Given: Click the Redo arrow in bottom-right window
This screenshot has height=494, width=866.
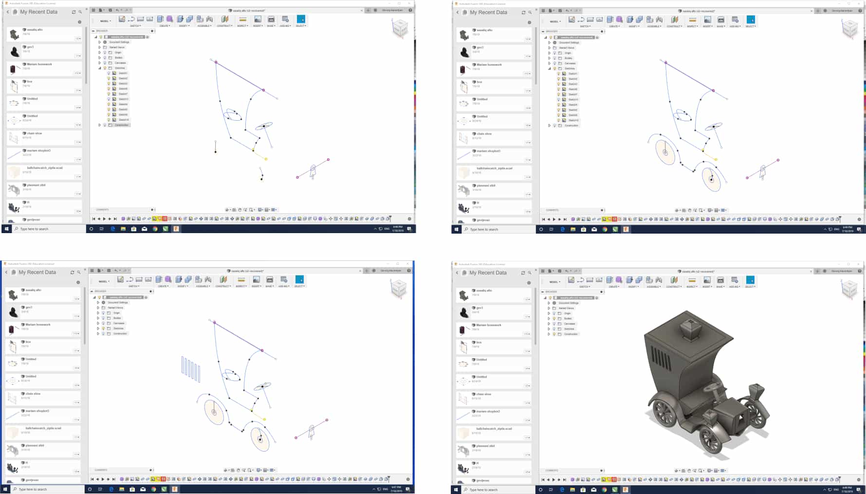Looking at the screenshot, I should [575, 271].
